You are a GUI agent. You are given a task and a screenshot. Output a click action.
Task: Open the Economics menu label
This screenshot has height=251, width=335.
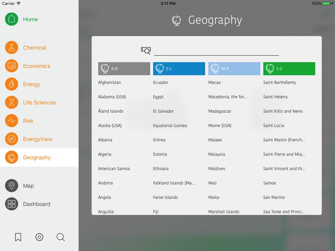tap(37, 66)
